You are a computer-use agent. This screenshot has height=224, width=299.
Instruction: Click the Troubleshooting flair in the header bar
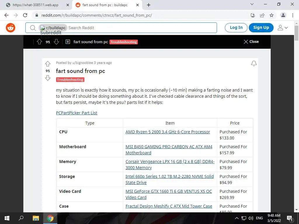[124, 42]
